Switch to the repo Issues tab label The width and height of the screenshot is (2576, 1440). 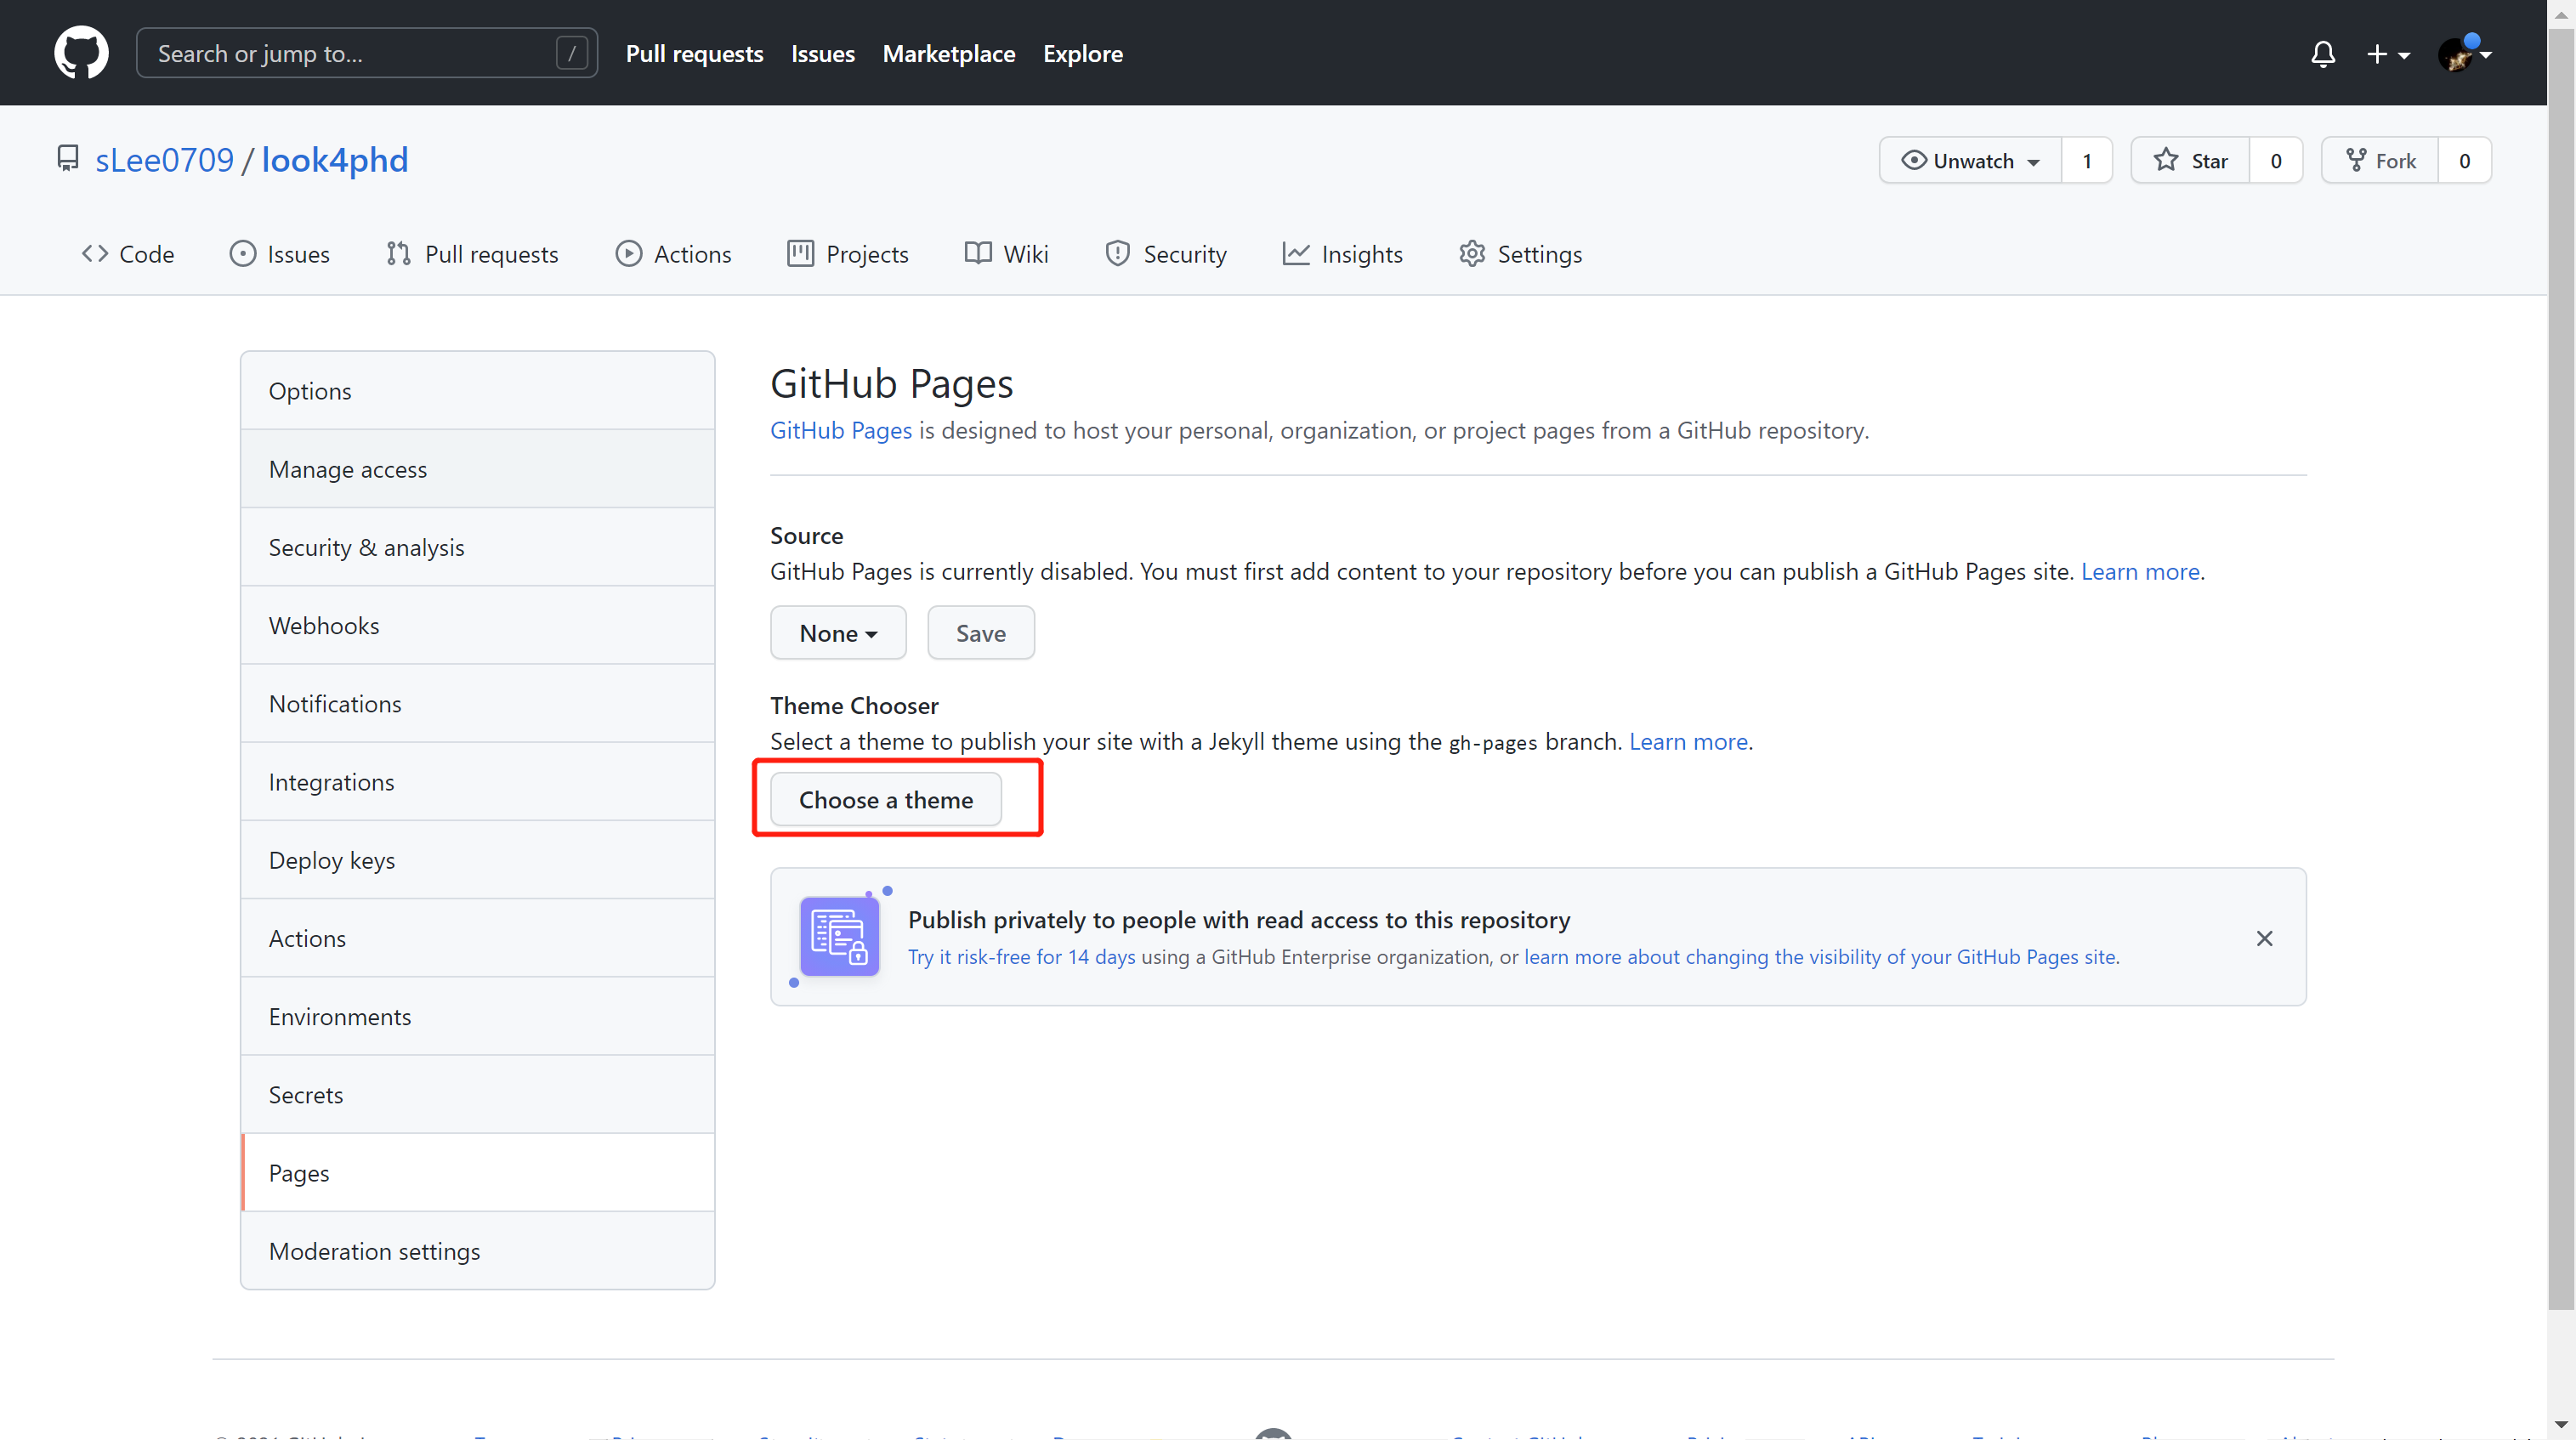tap(298, 254)
